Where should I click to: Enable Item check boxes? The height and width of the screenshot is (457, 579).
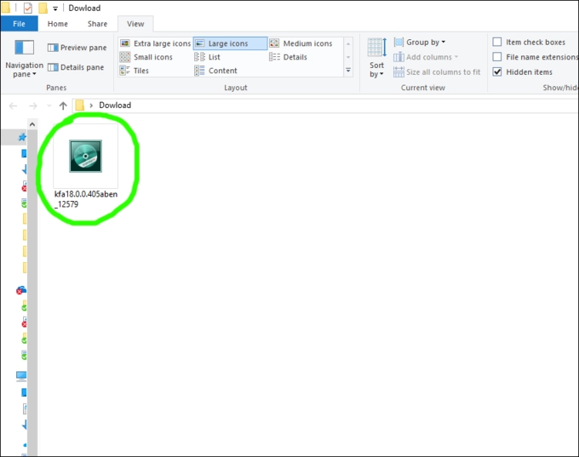497,42
